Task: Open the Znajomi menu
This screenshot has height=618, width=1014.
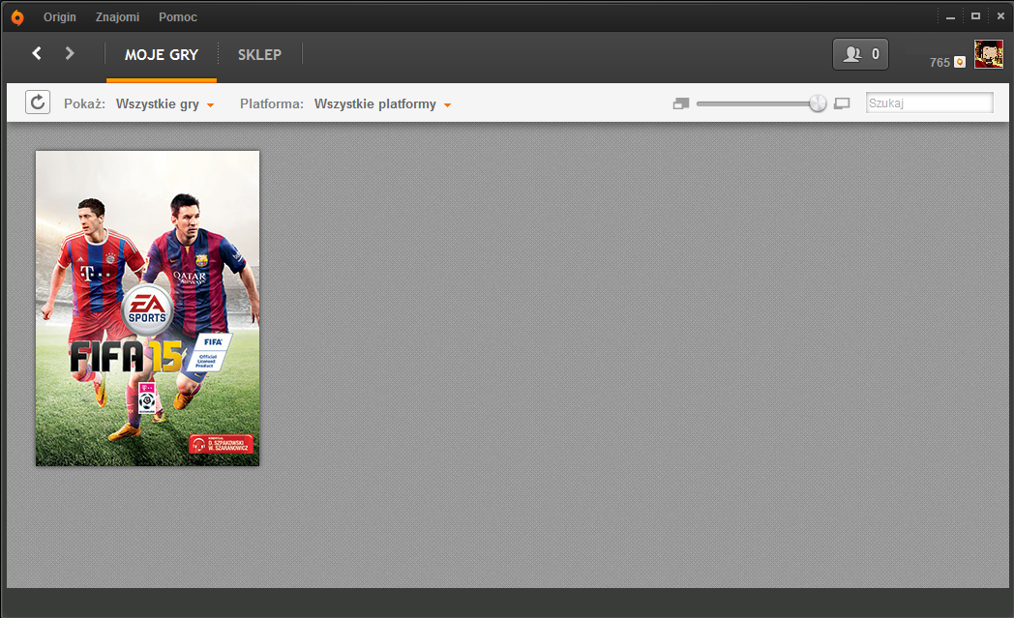Action: (x=117, y=17)
